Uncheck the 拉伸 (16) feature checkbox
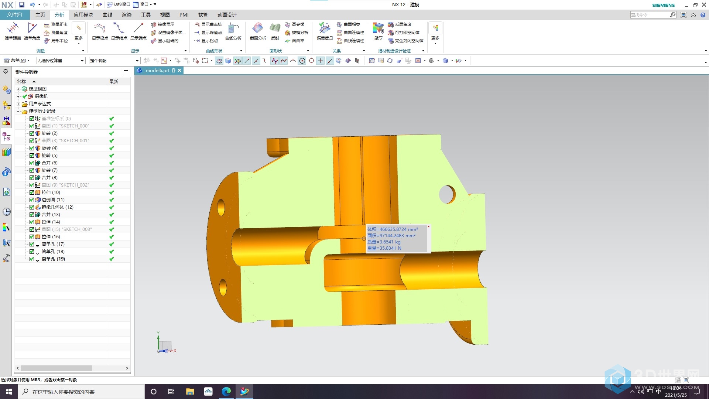The image size is (709, 399). click(32, 237)
